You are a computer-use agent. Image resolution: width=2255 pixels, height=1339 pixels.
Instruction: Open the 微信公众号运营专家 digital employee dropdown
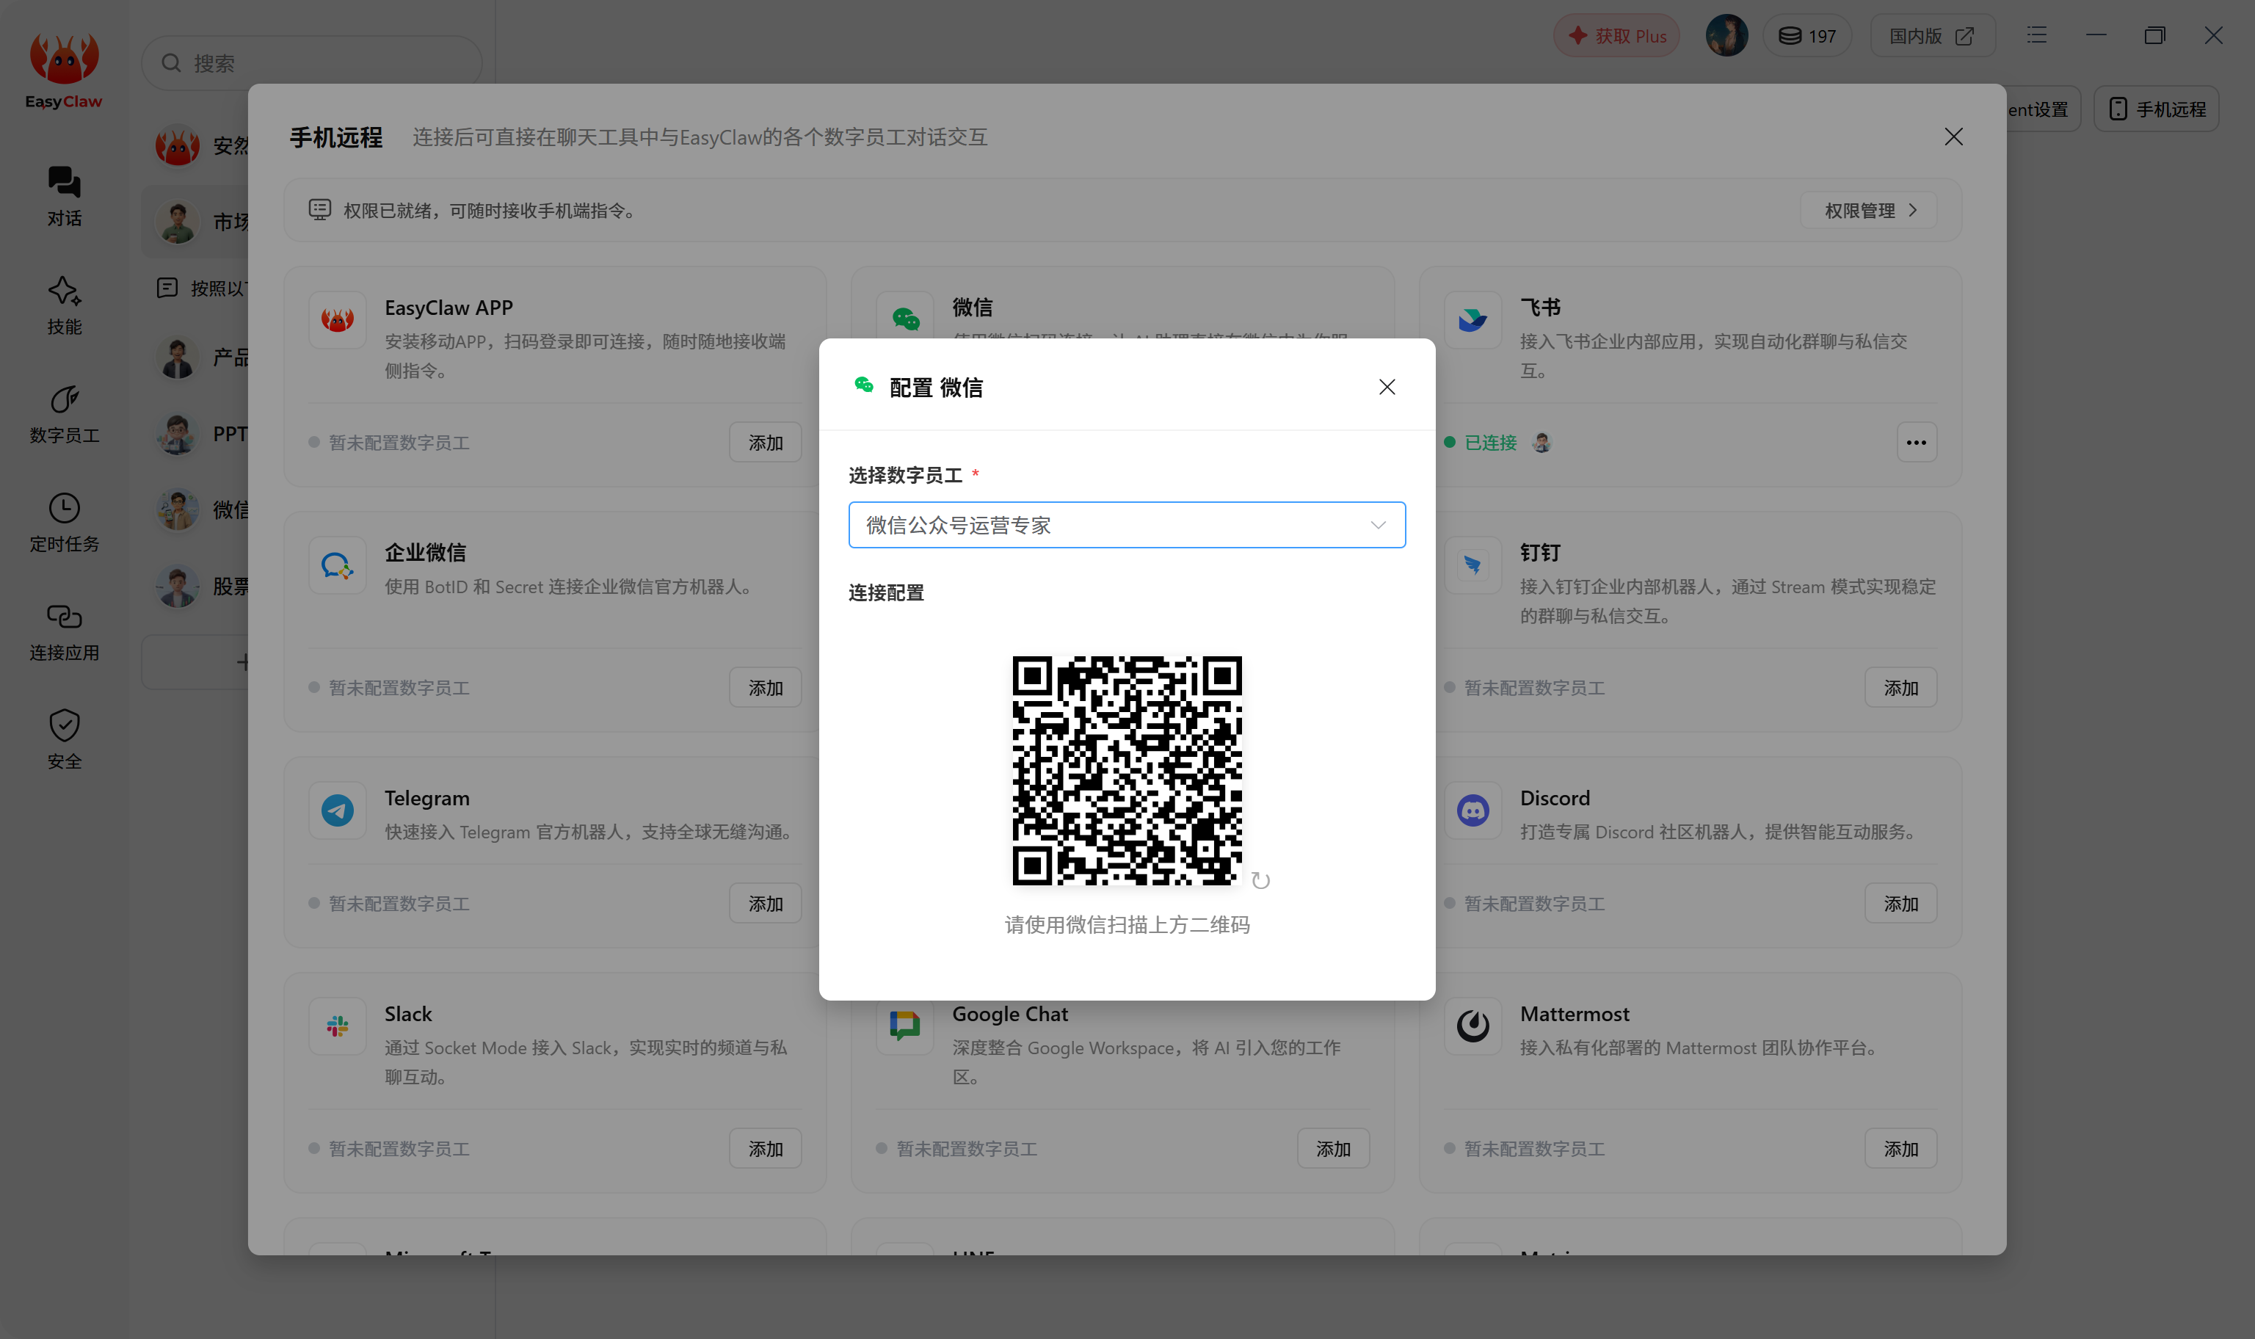click(1127, 525)
